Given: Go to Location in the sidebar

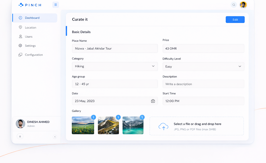Looking at the screenshot, I should (30, 27).
